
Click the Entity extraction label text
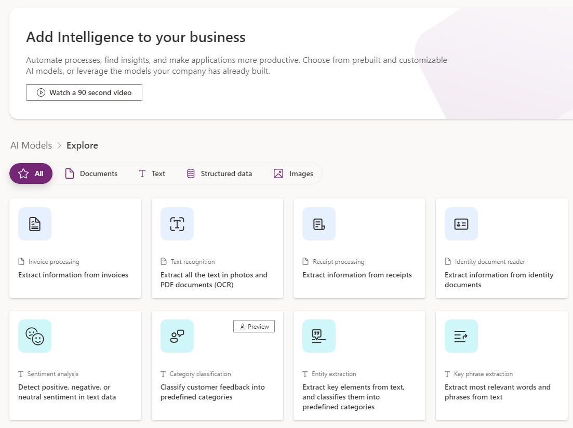334,374
